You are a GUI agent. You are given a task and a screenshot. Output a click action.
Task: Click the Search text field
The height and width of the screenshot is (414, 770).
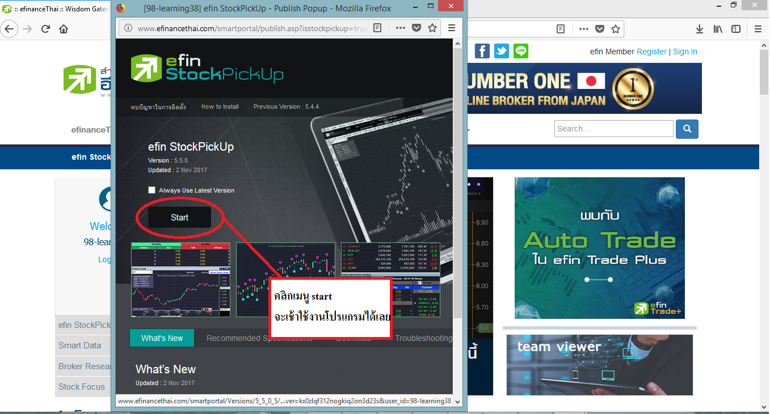pyautogui.click(x=613, y=129)
